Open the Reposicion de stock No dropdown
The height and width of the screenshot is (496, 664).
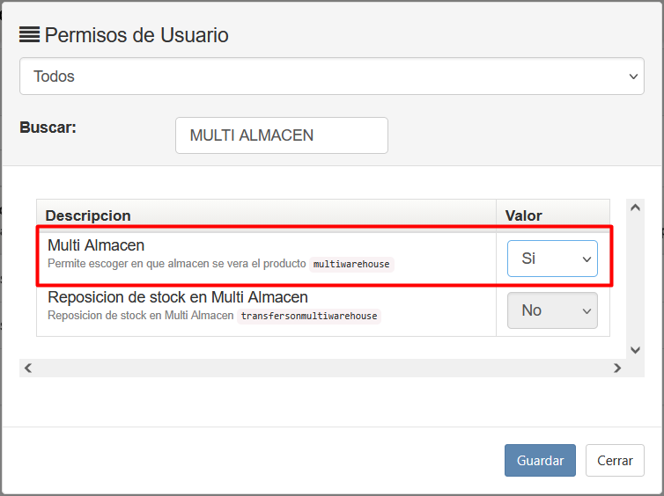552,310
